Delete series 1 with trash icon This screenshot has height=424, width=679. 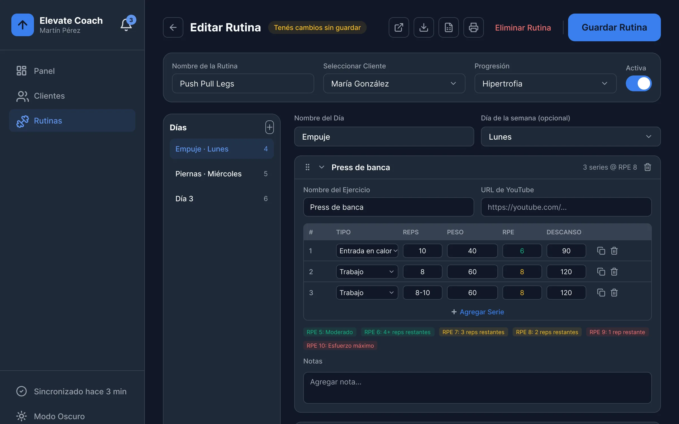click(614, 251)
